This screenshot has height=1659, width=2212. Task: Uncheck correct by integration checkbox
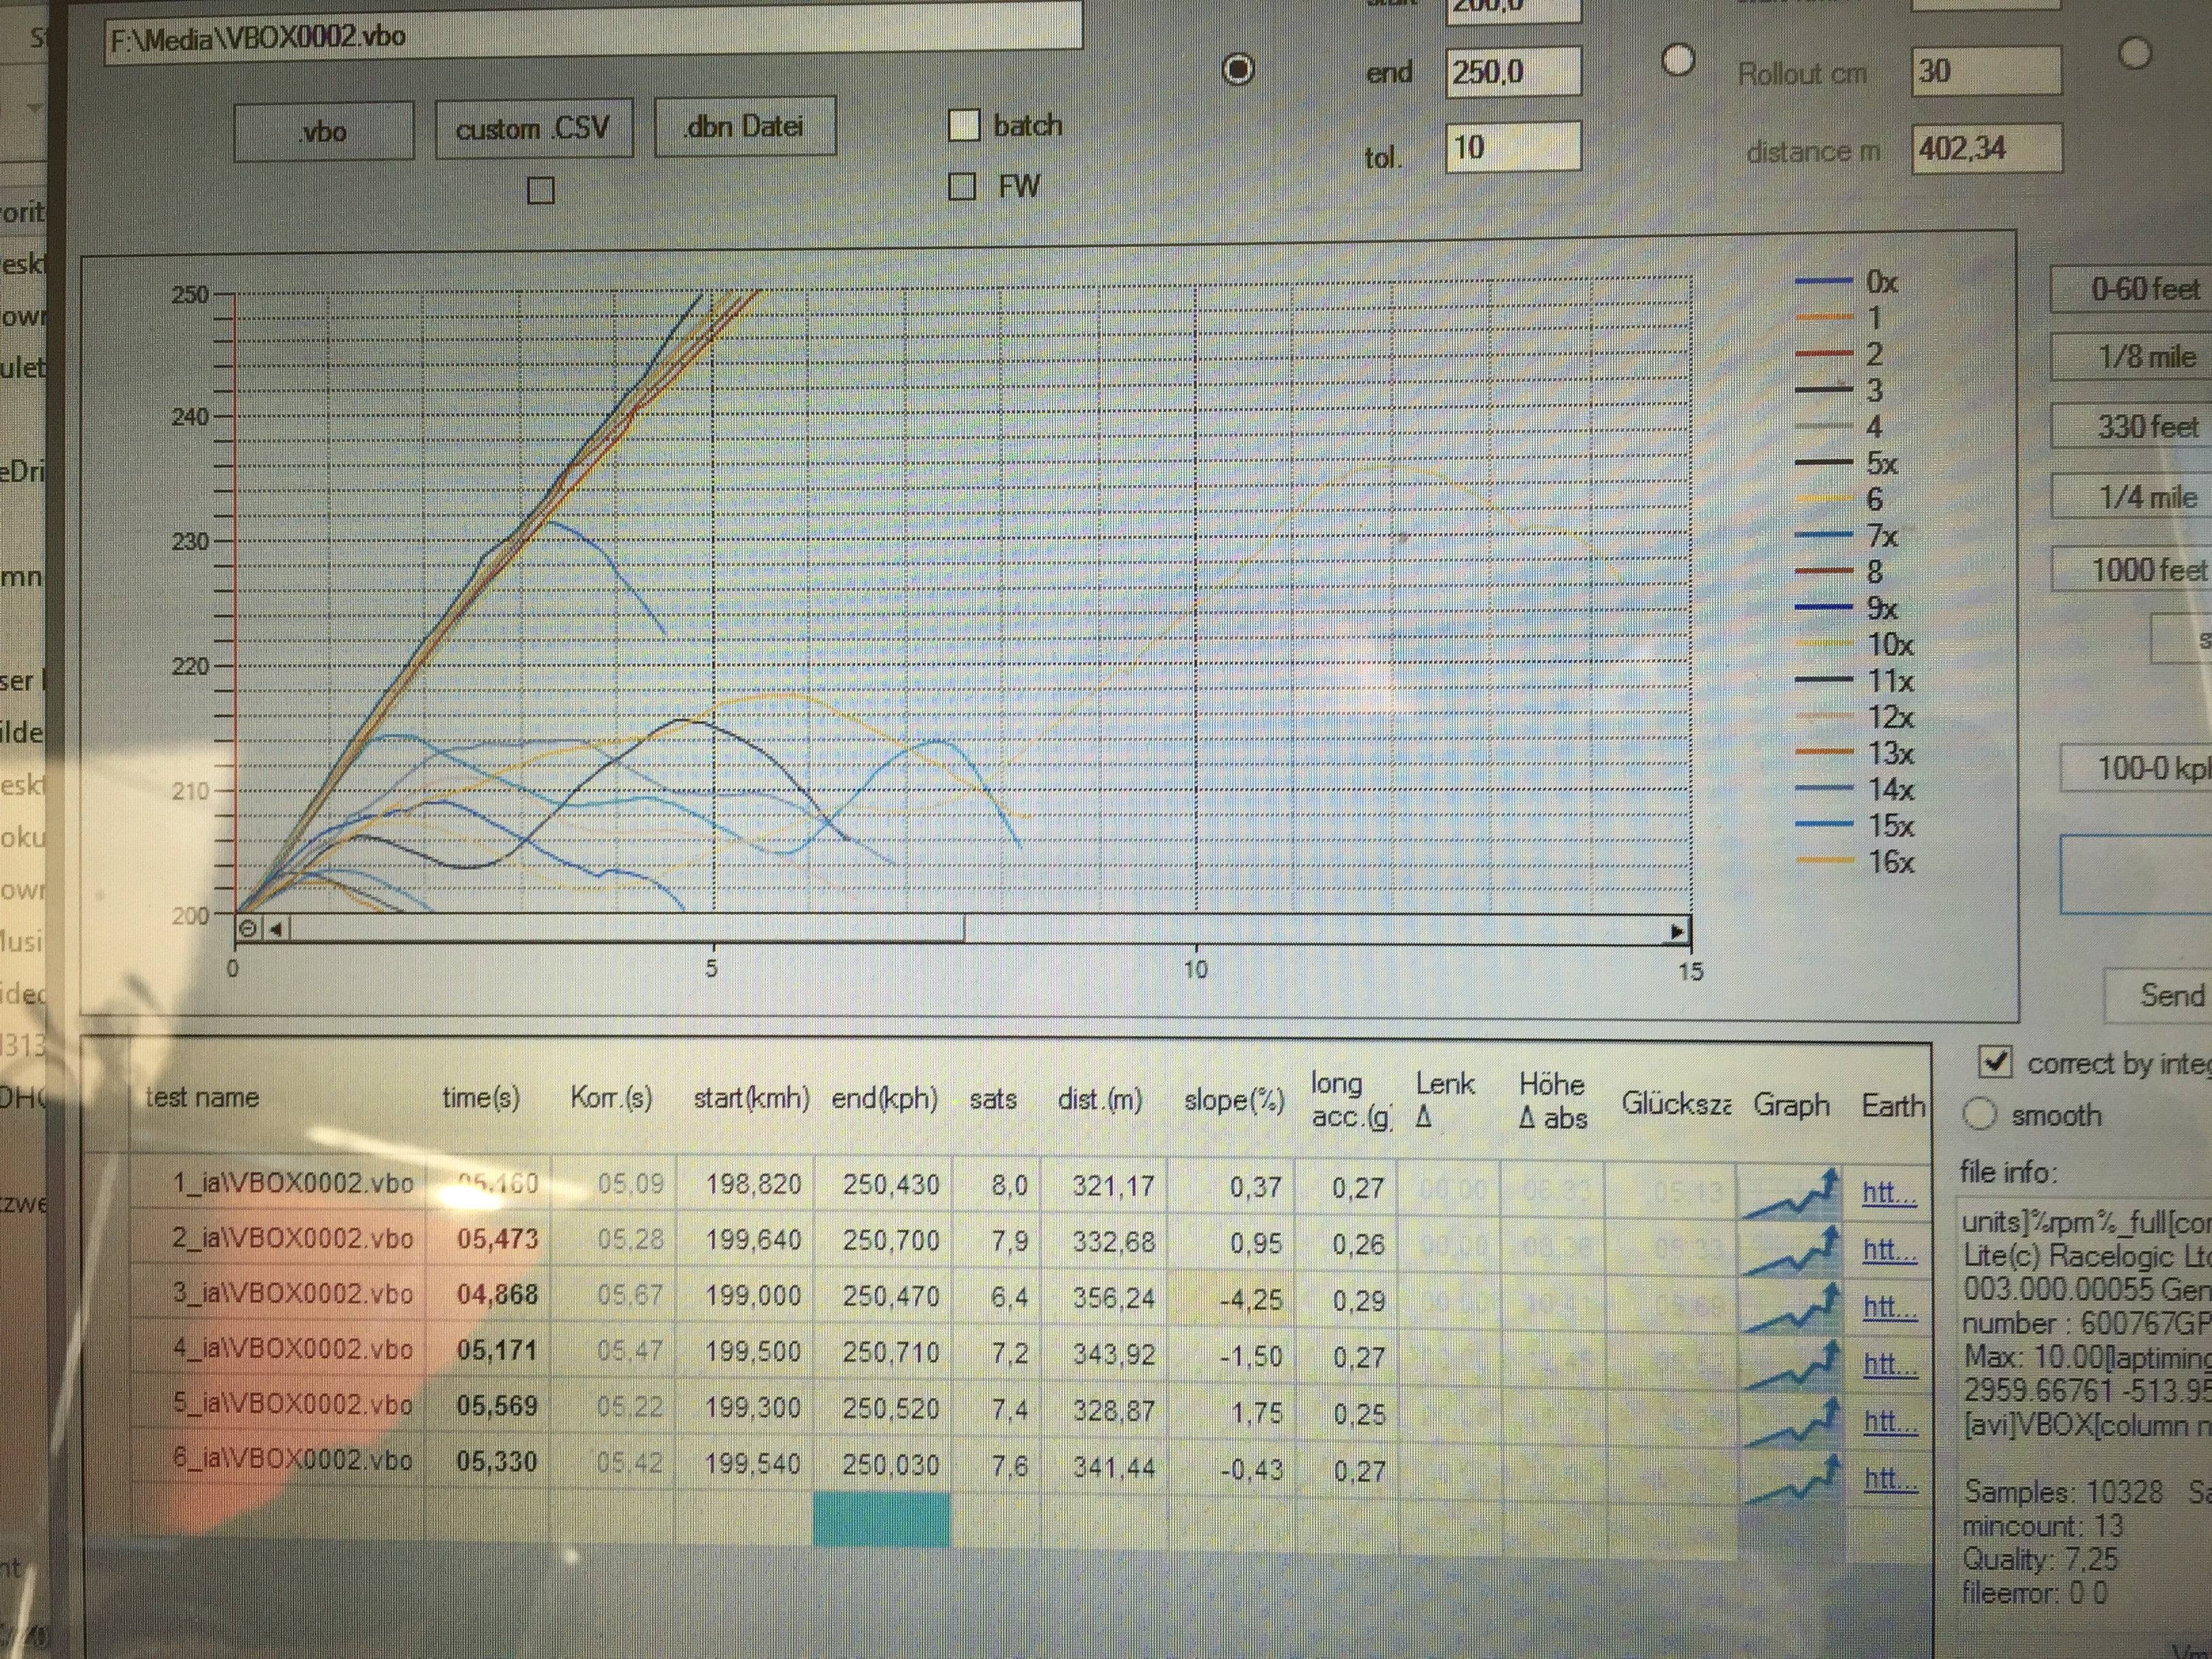(1995, 1062)
